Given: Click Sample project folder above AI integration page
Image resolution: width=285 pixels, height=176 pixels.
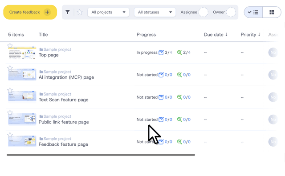Looking at the screenshot, I should click(55, 72).
